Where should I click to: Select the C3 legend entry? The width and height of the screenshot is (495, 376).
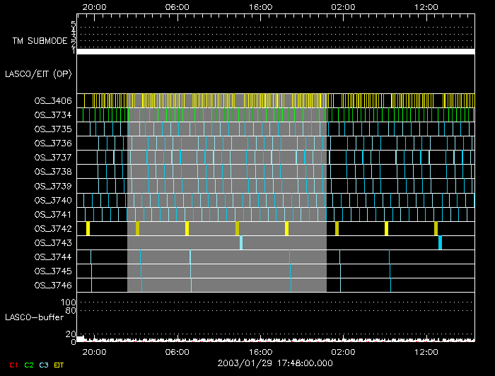44,364
